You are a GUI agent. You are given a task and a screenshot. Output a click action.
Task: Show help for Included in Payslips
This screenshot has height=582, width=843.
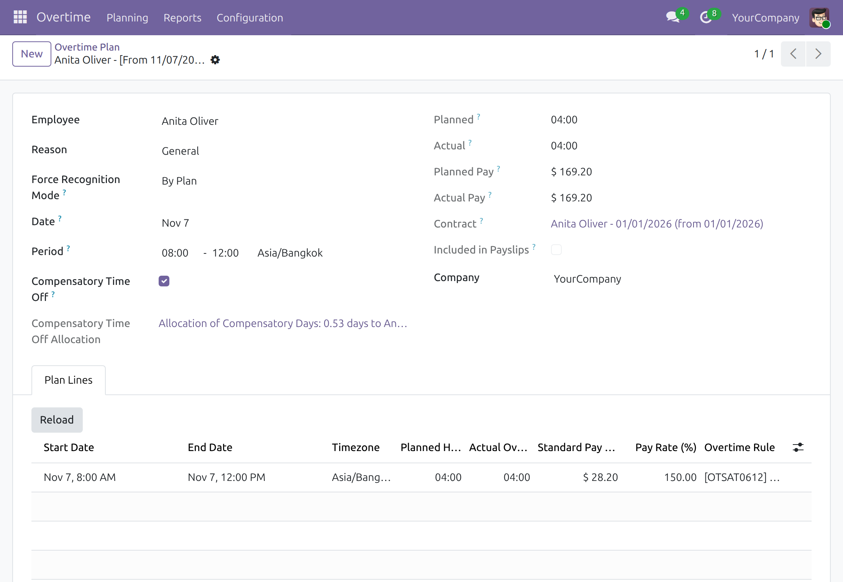click(x=534, y=247)
